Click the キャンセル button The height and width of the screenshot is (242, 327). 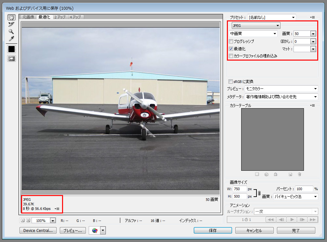(x=254, y=230)
